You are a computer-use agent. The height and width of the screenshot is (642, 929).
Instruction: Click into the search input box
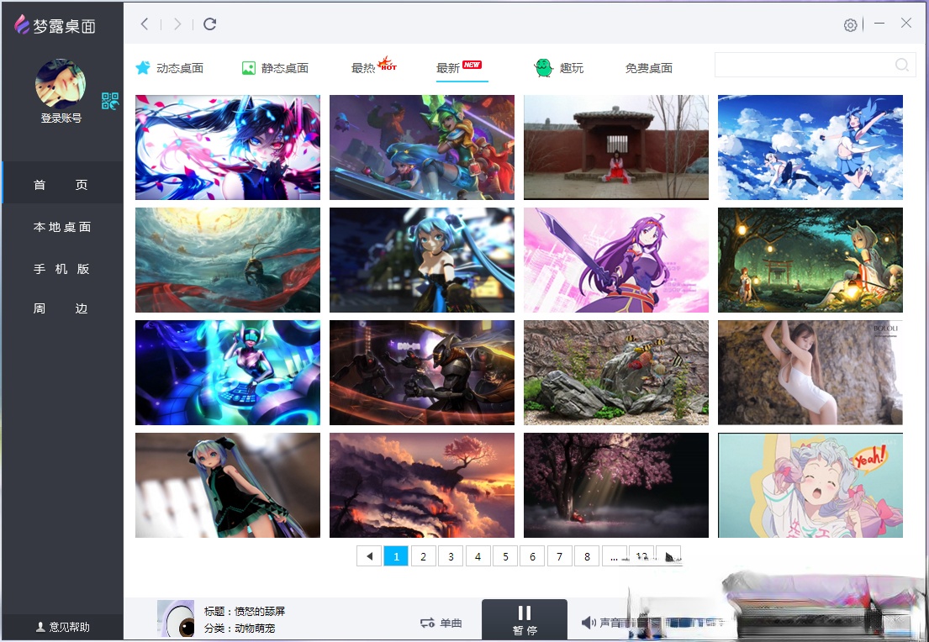tap(803, 66)
